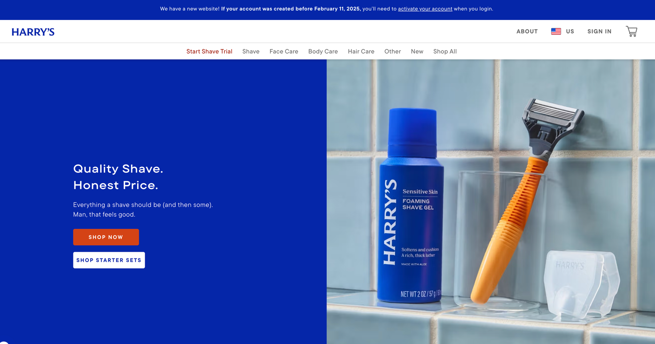Screen dimensions: 655x344
Task: Open the Hair Care menu
Action: (x=361, y=51)
